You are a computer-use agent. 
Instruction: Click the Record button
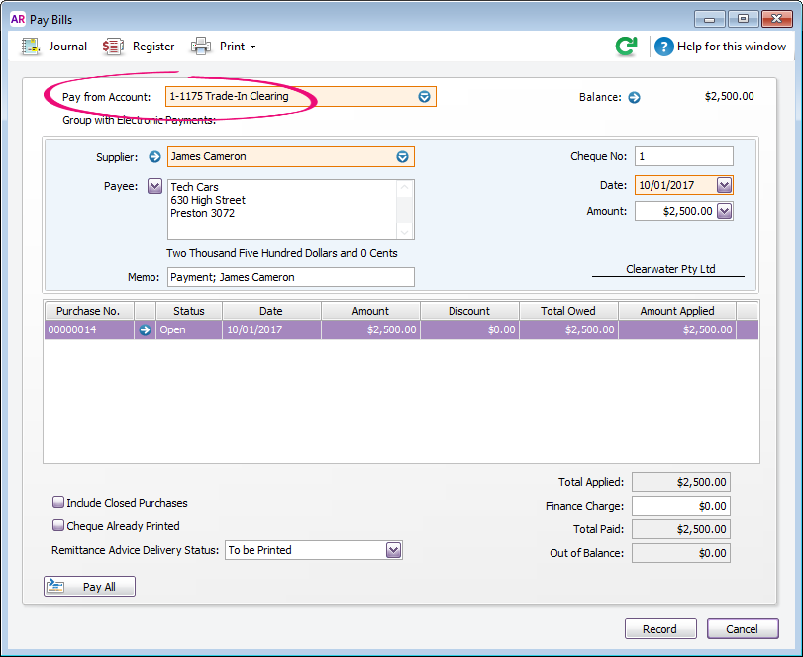[659, 629]
